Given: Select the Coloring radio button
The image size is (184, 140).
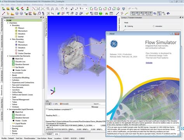Looking at the screenshot, I should (125, 26).
